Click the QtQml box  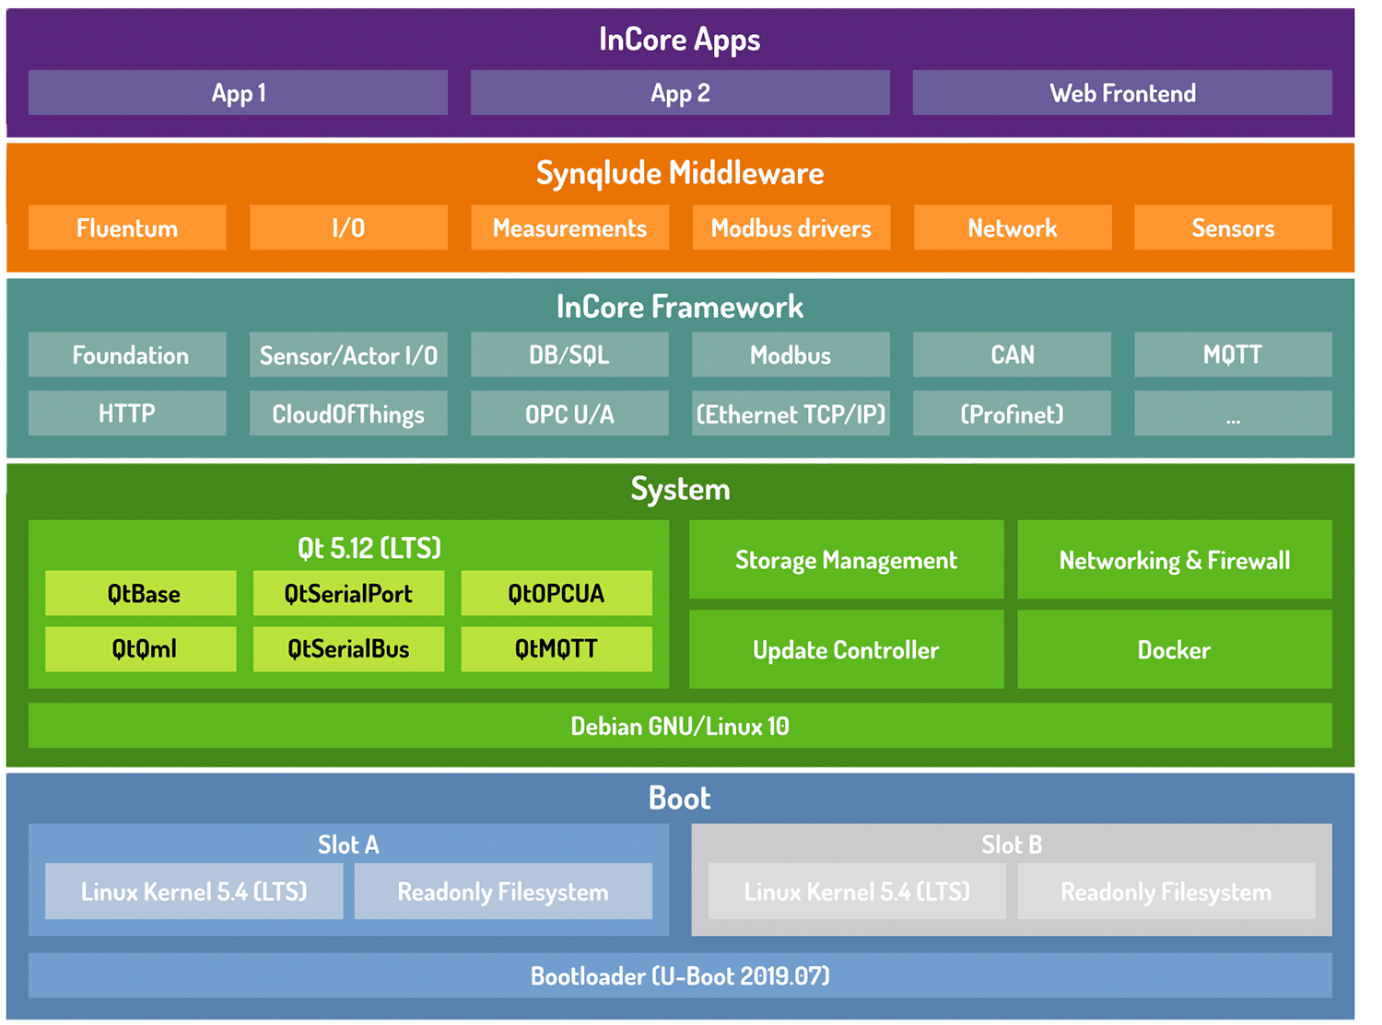tap(141, 649)
